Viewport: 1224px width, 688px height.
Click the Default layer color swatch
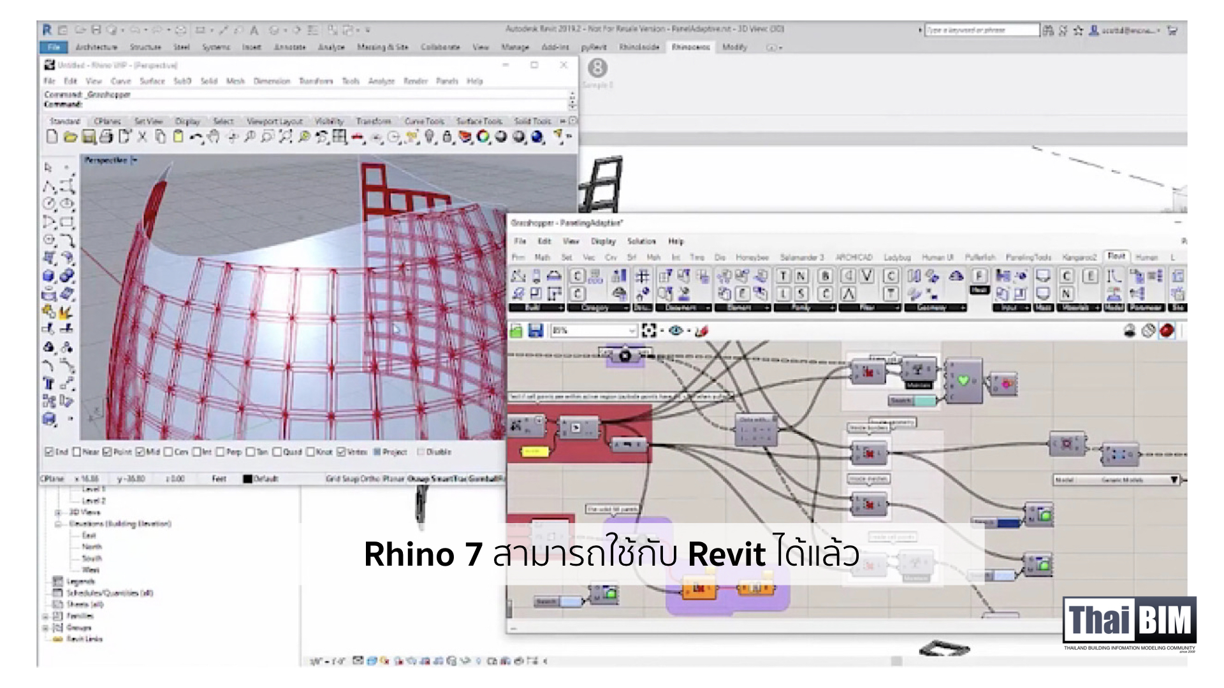click(247, 478)
